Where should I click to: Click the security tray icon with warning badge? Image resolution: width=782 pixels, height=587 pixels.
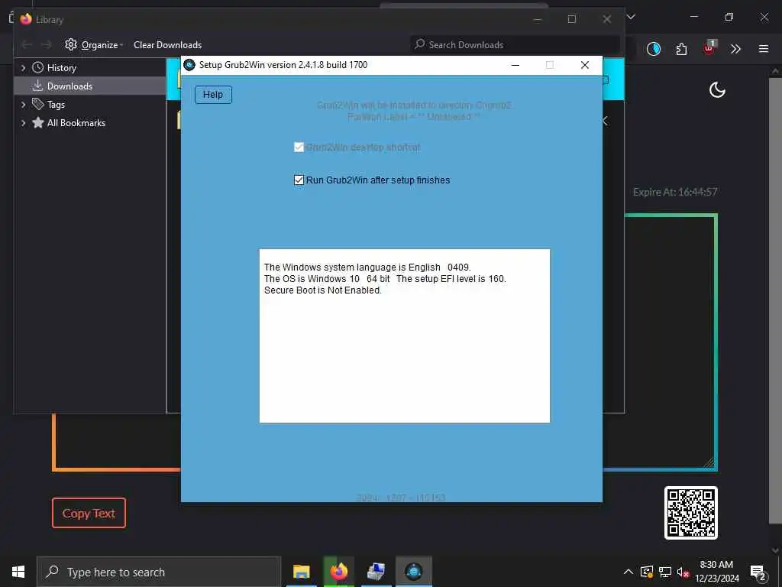[x=647, y=572]
